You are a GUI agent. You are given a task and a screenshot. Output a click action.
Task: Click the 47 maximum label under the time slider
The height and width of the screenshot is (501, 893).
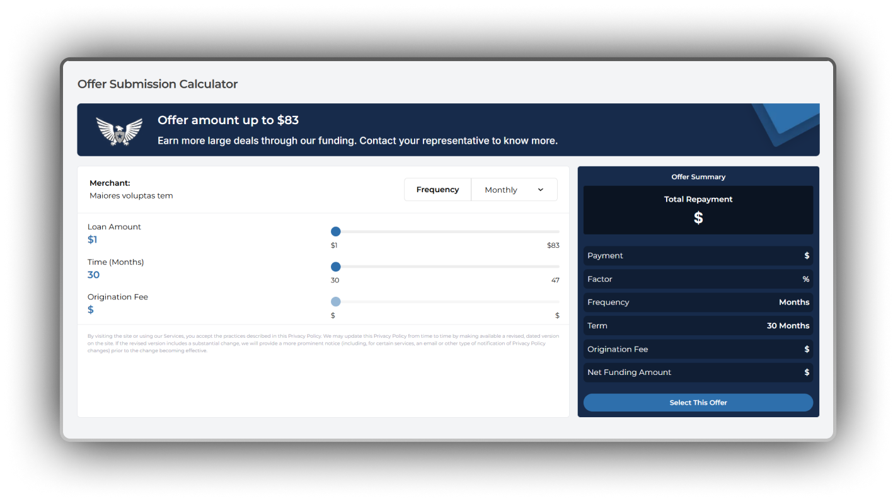pos(555,280)
